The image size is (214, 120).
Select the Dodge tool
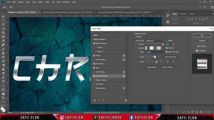coord(3,73)
